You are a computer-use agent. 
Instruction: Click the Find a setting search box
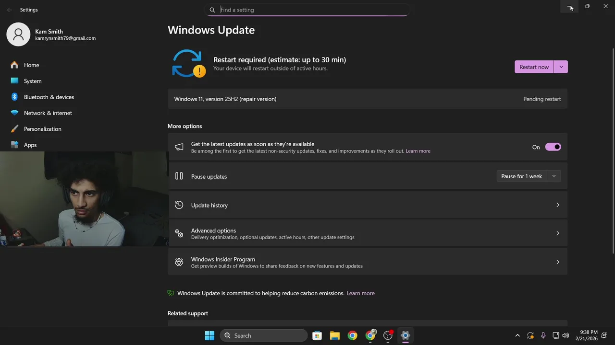[307, 10]
